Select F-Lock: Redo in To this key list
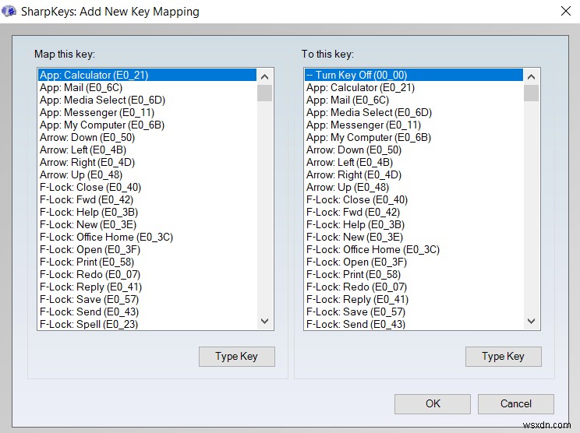The height and width of the screenshot is (433, 580). [x=414, y=287]
